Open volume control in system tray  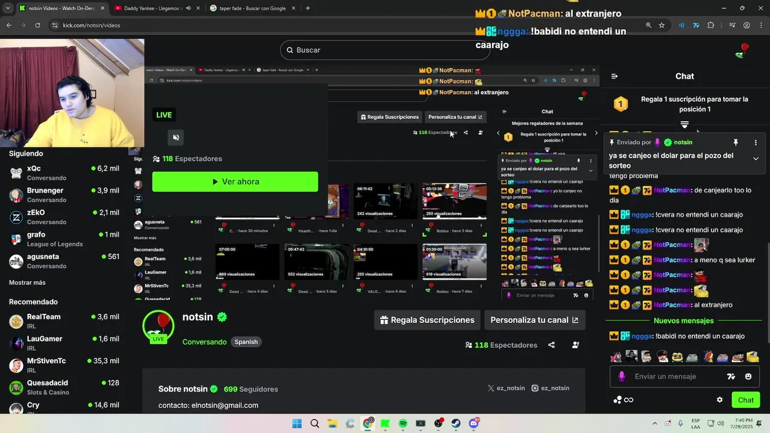tap(721, 423)
